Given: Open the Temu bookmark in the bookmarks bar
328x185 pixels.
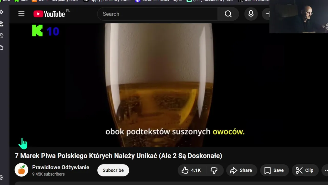Looking at the screenshot, I should (x=55, y=1).
